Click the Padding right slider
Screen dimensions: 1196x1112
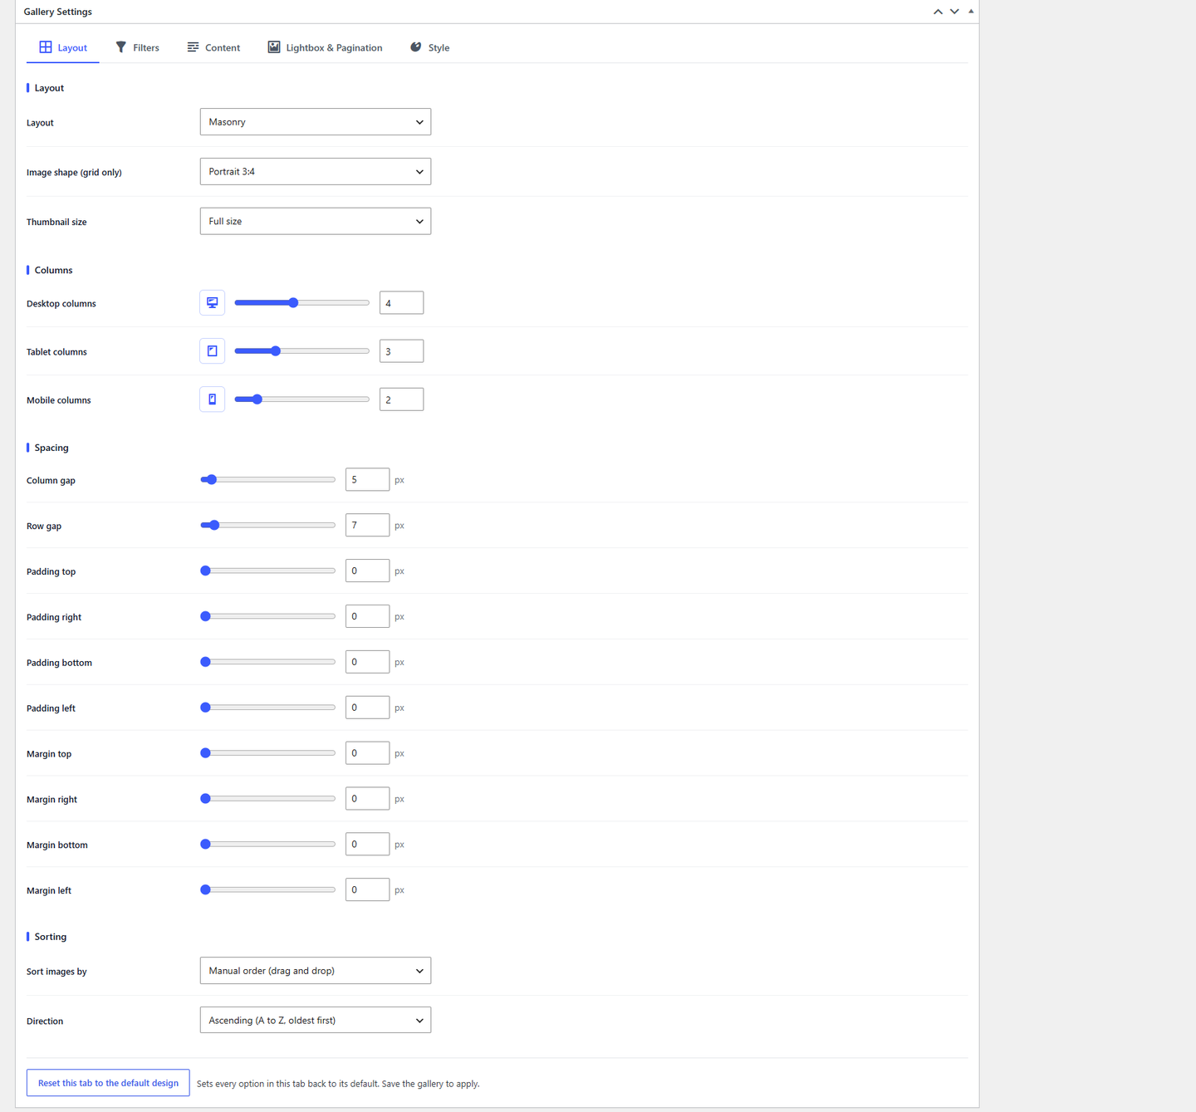(x=268, y=617)
